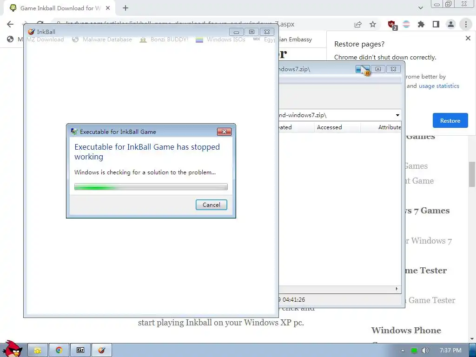Screen dimensions: 476x357
Task: Open the 7:37 PM taskbar clock
Action: (450, 350)
